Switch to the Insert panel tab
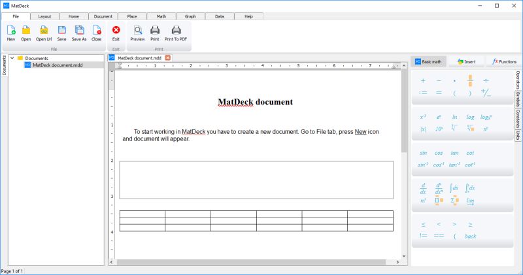This screenshot has width=523, height=275. click(467, 61)
